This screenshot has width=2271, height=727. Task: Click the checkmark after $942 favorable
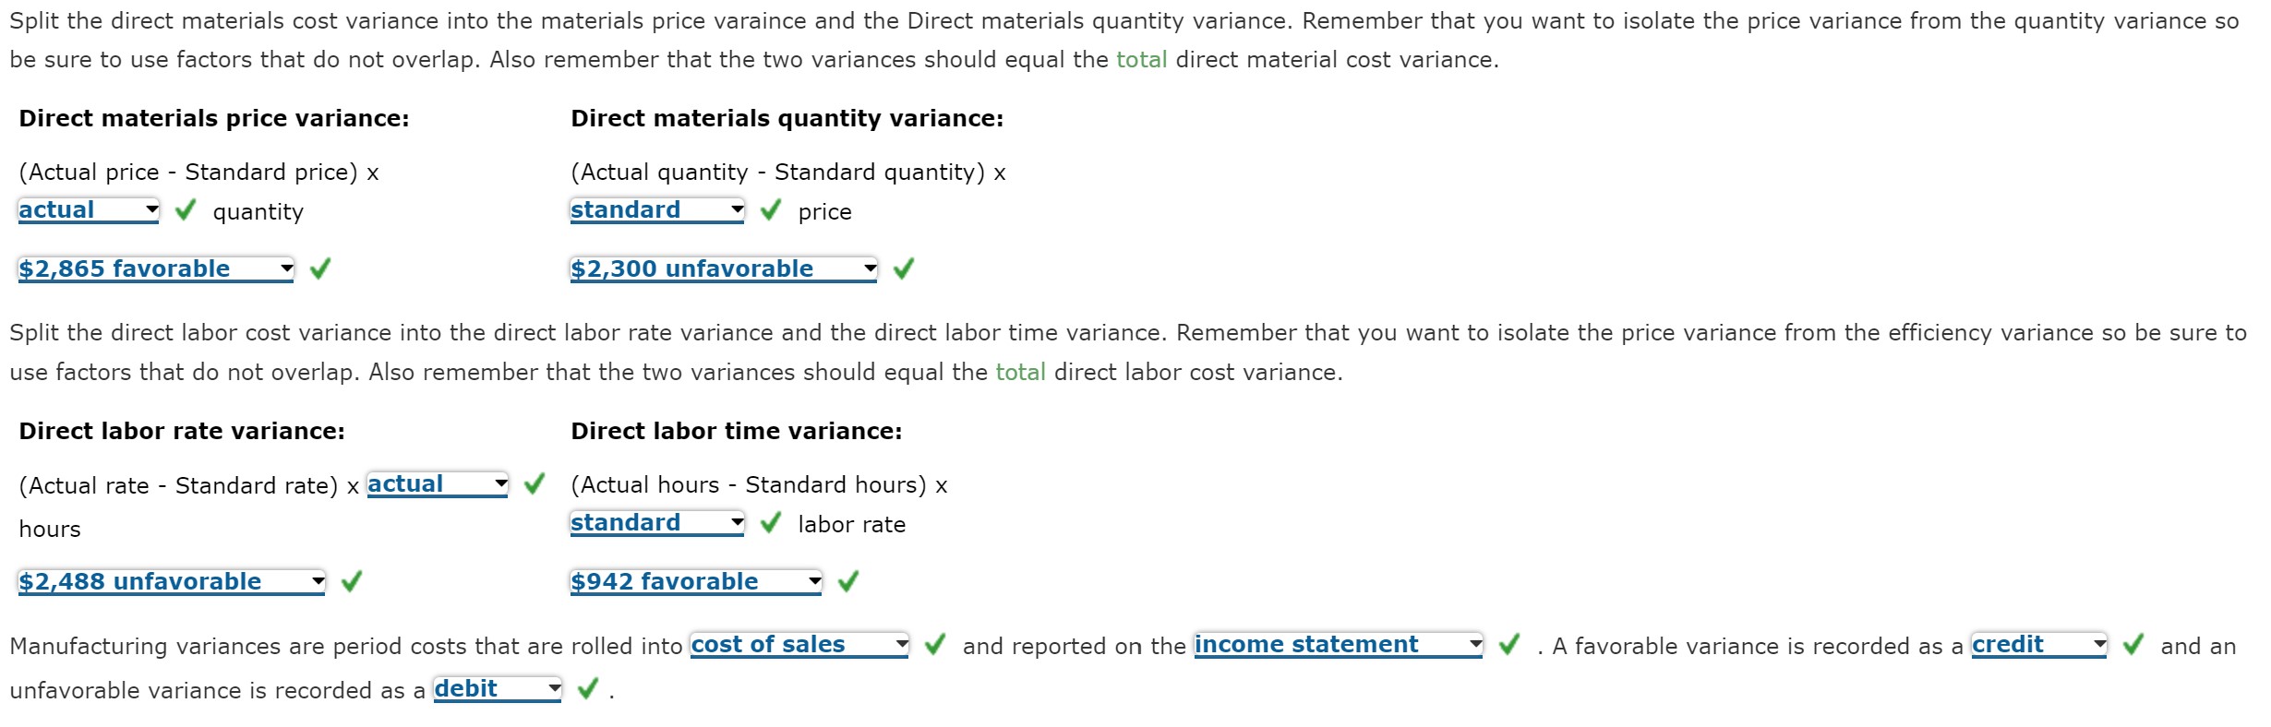[x=847, y=581]
